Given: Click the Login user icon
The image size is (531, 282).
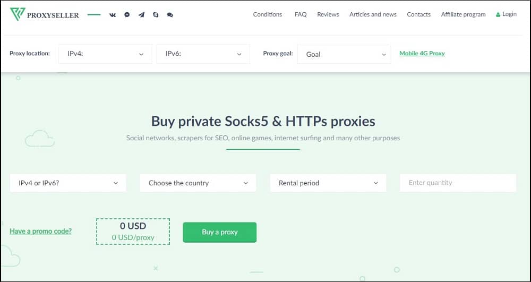Looking at the screenshot, I should pos(498,14).
